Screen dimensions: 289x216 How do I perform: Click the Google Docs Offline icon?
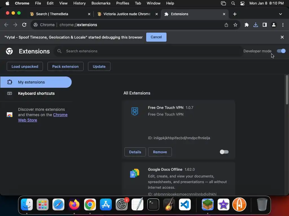(x=135, y=173)
